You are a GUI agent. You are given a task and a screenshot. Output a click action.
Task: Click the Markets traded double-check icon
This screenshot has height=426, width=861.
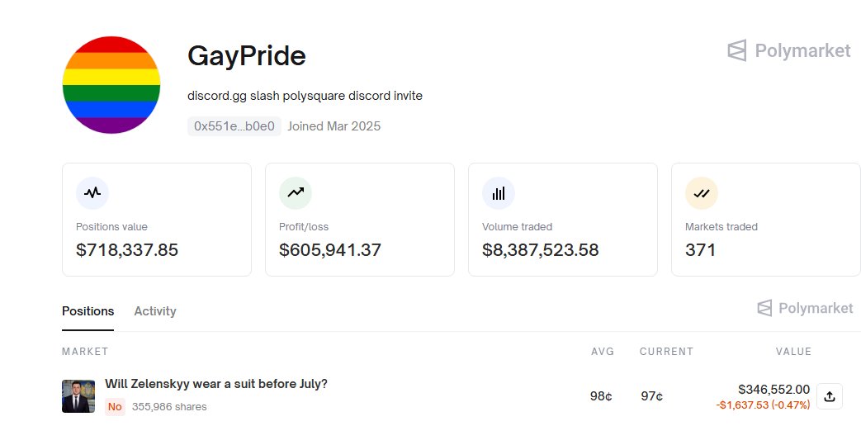pos(702,192)
